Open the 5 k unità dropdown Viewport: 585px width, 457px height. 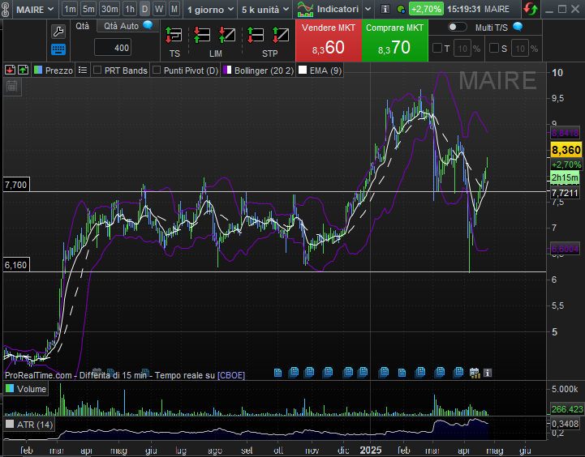(x=265, y=9)
